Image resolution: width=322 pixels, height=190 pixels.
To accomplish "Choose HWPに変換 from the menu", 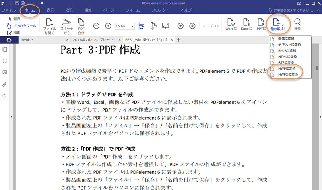I will coord(290,68).
